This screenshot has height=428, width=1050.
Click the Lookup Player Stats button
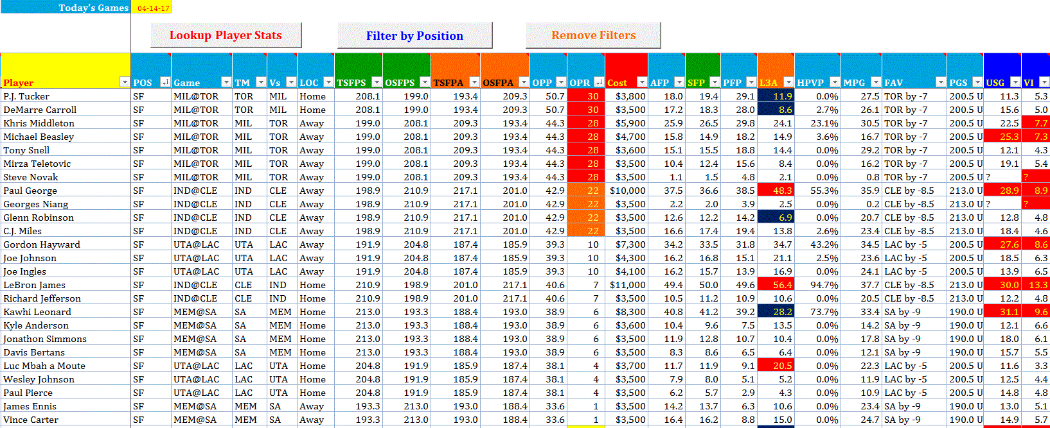(226, 35)
